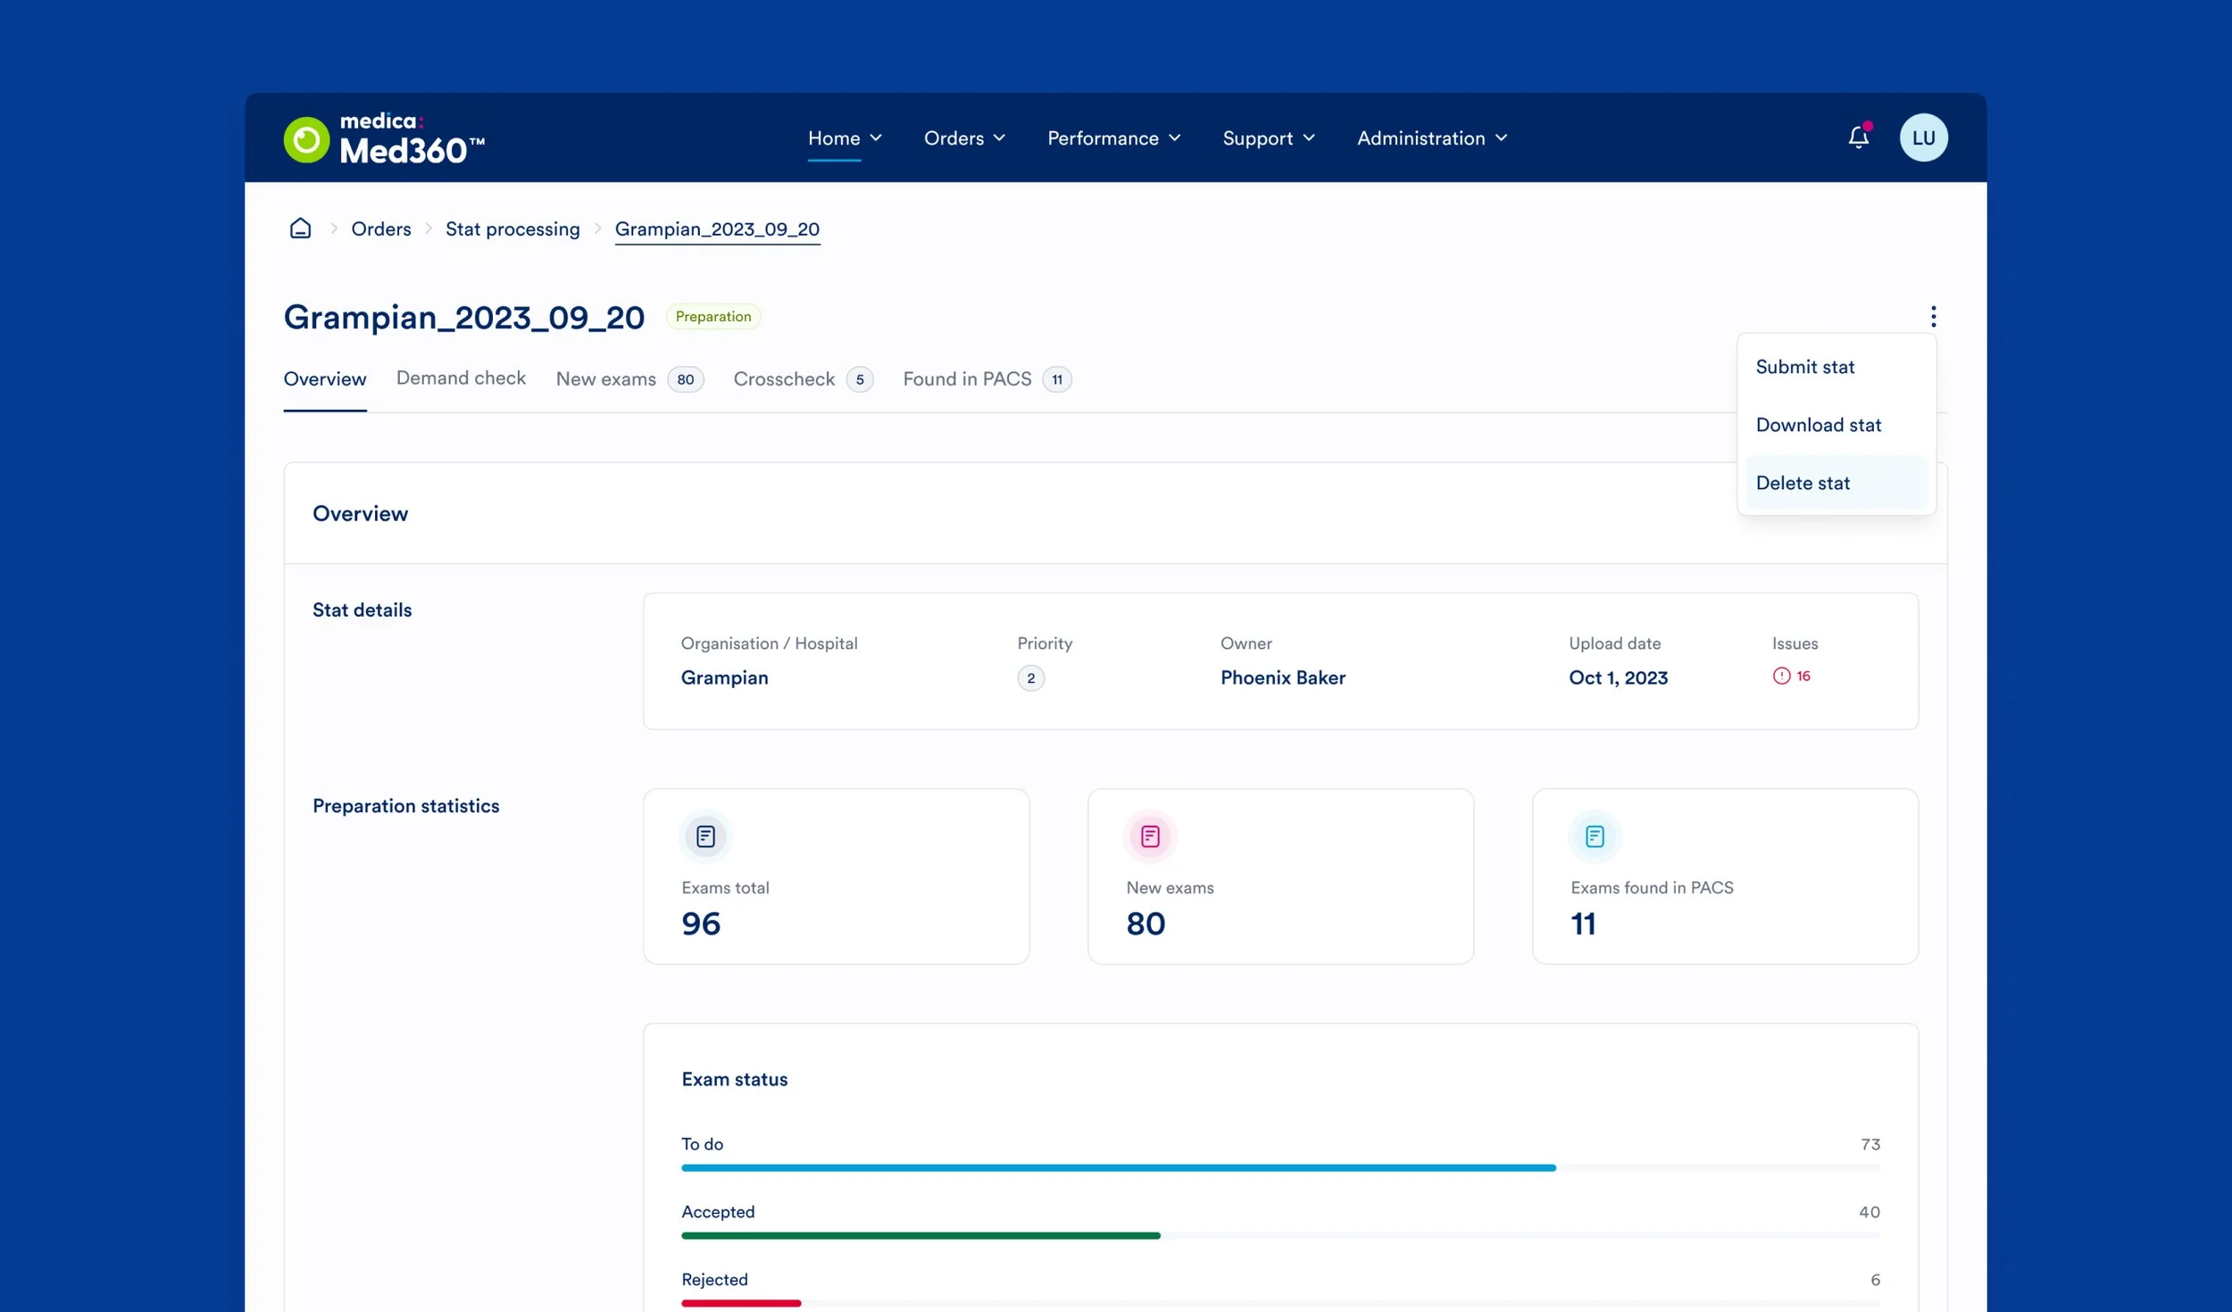Open the Crosscheck tab
Image resolution: width=2232 pixels, height=1312 pixels.
803,379
